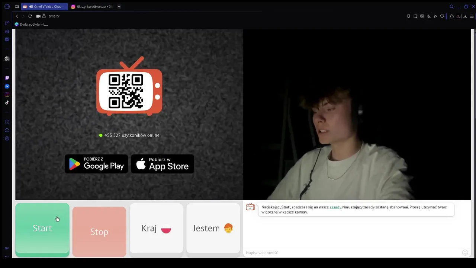This screenshot has height=268, width=476.
Task: Go back to previous page
Action: click(17, 16)
